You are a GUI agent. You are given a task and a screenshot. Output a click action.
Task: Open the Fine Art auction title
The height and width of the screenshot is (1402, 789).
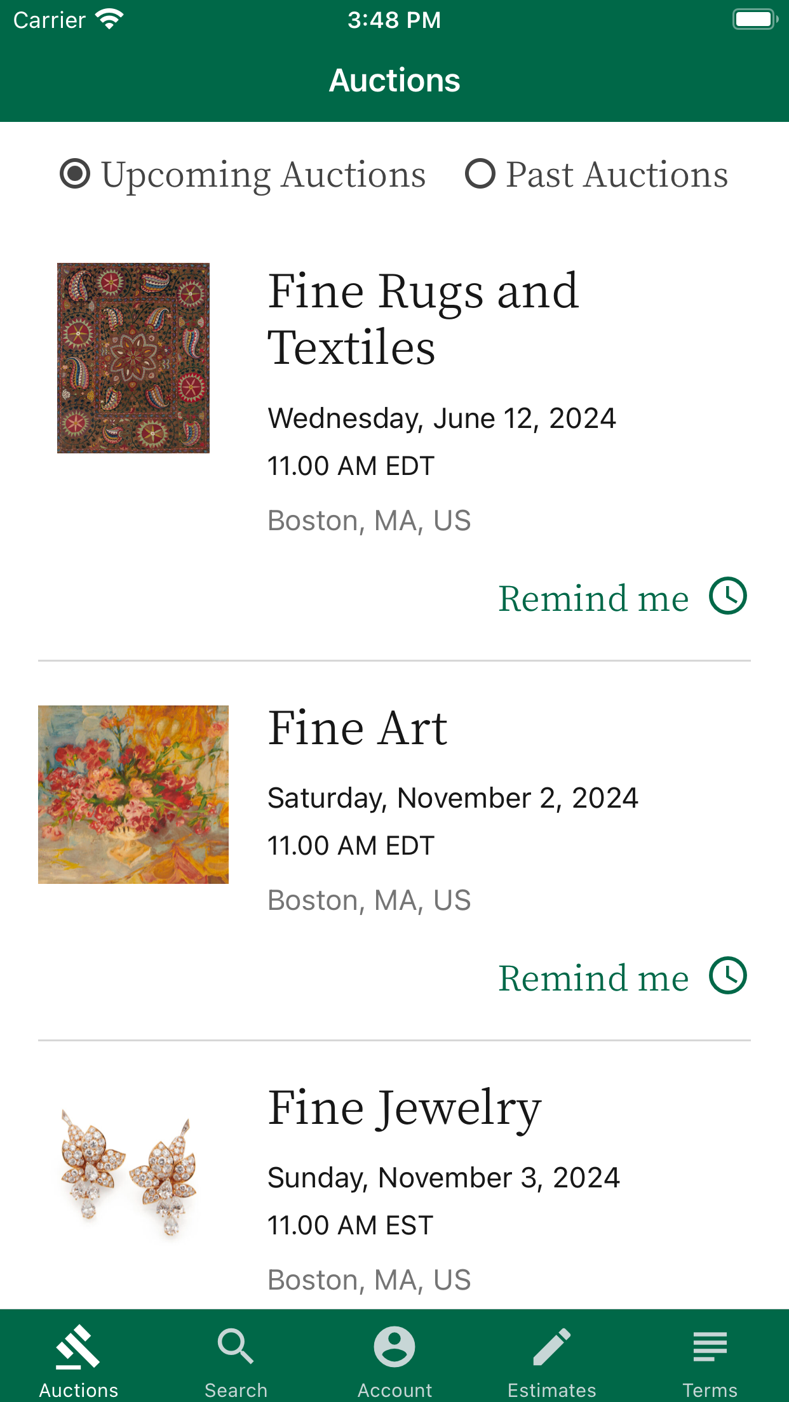pyautogui.click(x=358, y=728)
